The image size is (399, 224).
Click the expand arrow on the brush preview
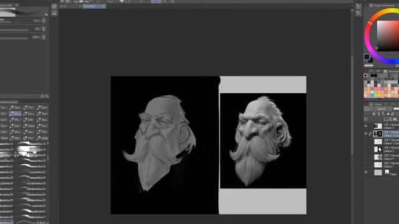pos(46,14)
